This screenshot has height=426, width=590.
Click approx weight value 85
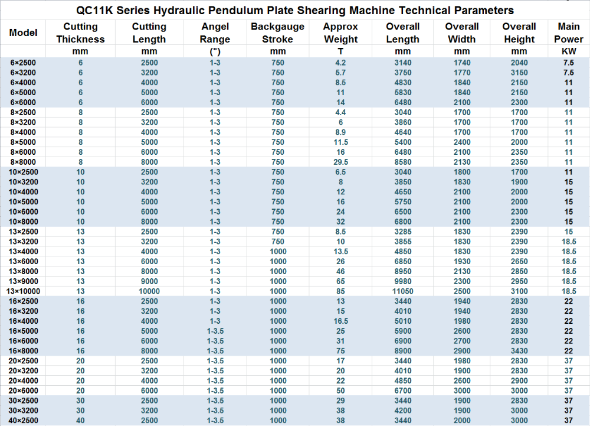point(340,291)
